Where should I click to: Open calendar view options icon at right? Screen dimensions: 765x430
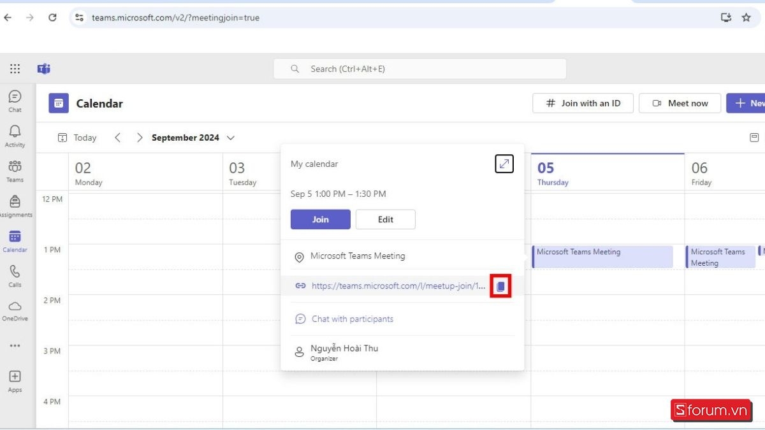(x=754, y=138)
